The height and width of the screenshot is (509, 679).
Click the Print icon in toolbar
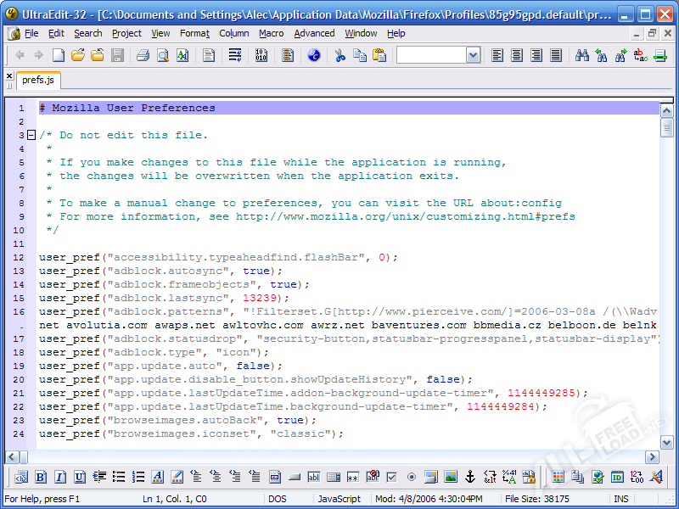point(143,55)
